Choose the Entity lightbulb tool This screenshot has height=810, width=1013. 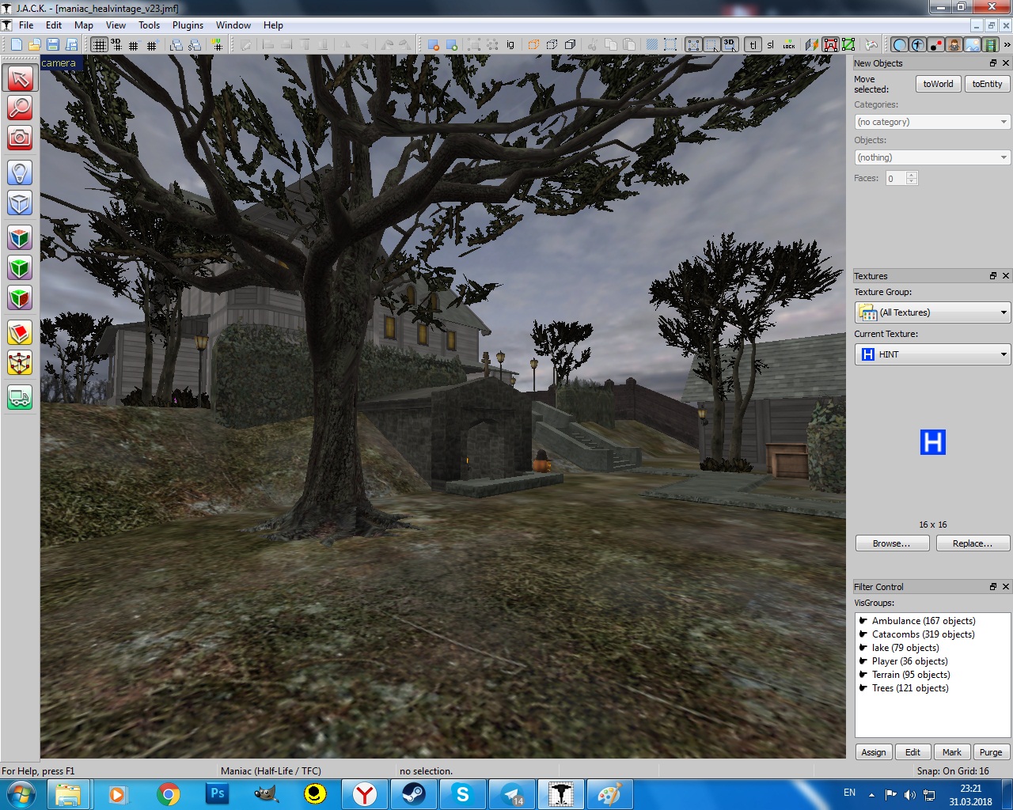coord(20,172)
